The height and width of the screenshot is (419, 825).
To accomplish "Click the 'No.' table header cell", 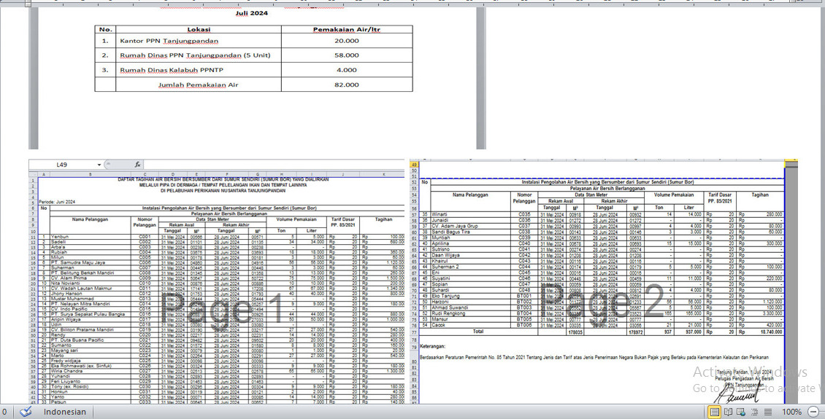I will click(x=106, y=29).
